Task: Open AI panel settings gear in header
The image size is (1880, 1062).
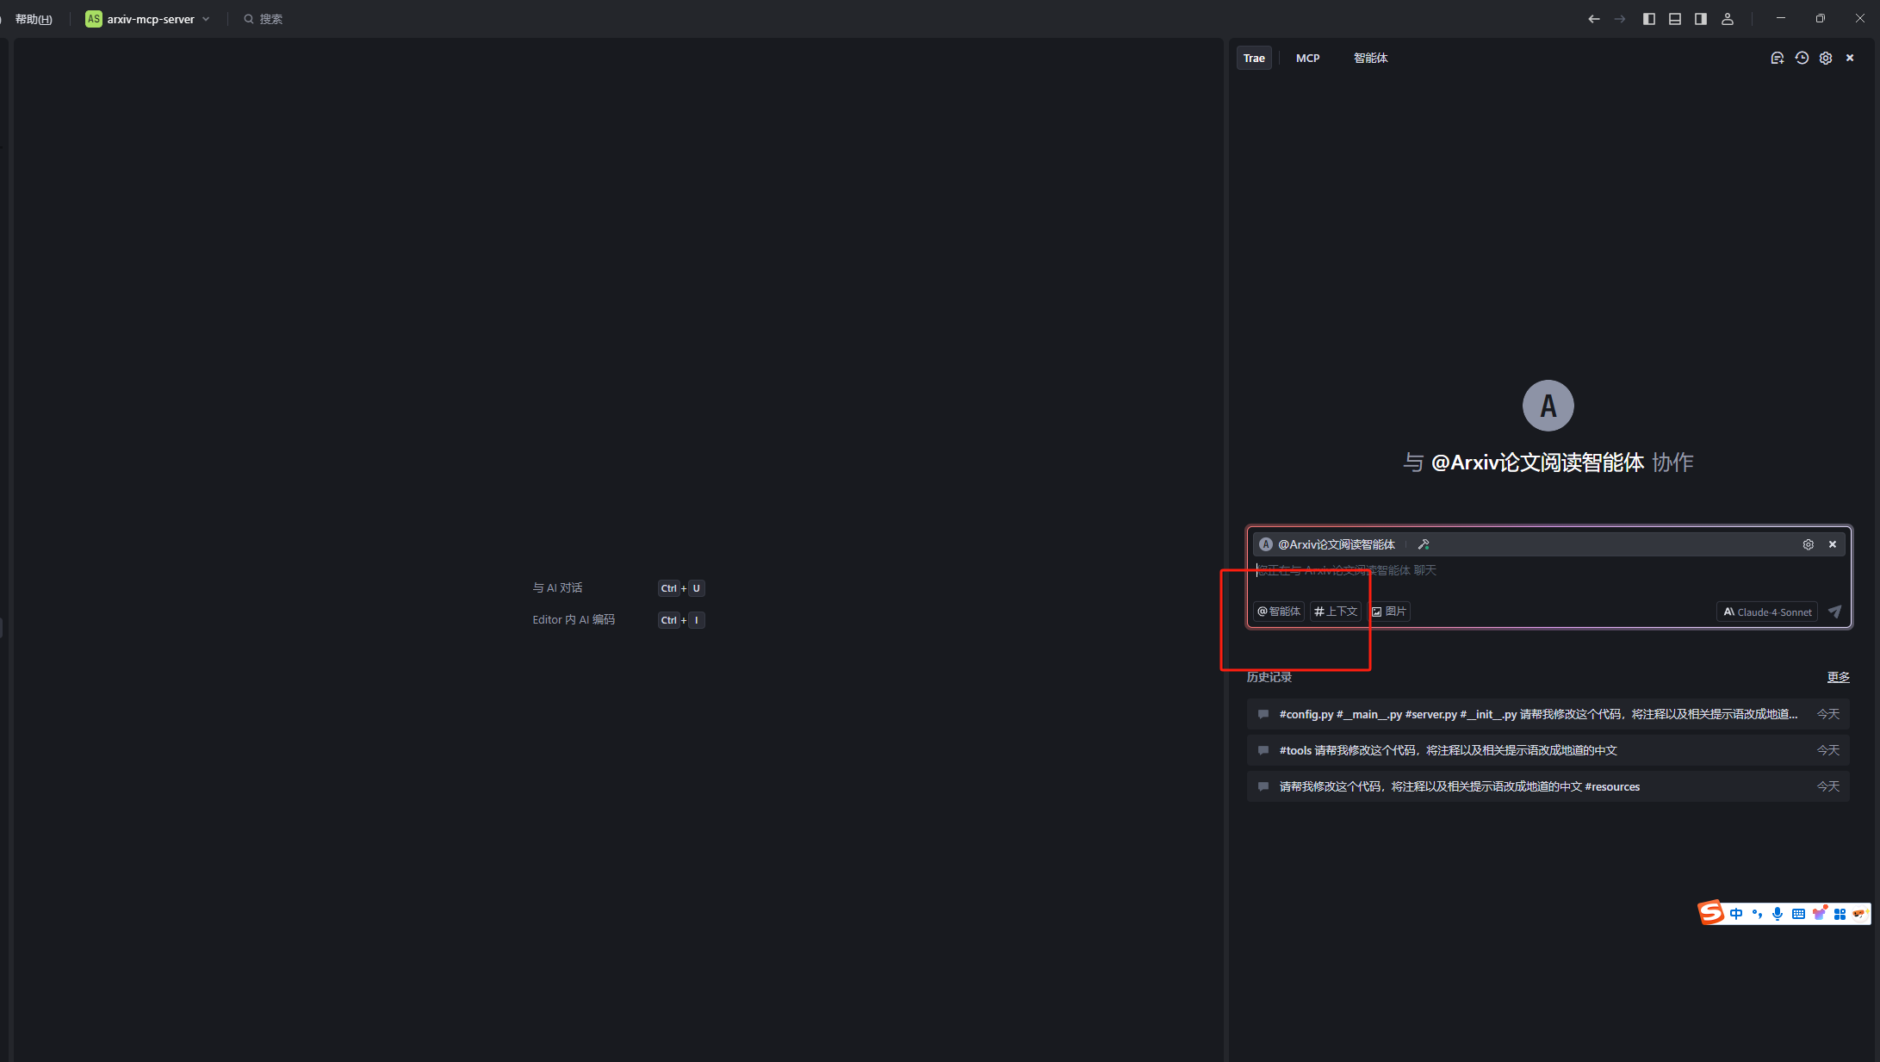Action: coord(1826,58)
